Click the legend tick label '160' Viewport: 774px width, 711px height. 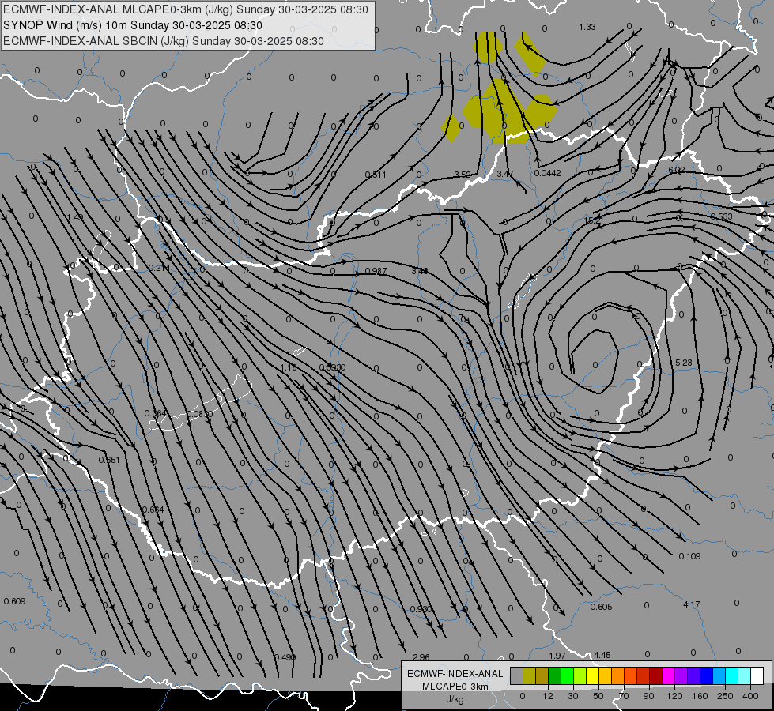pyautogui.click(x=700, y=696)
